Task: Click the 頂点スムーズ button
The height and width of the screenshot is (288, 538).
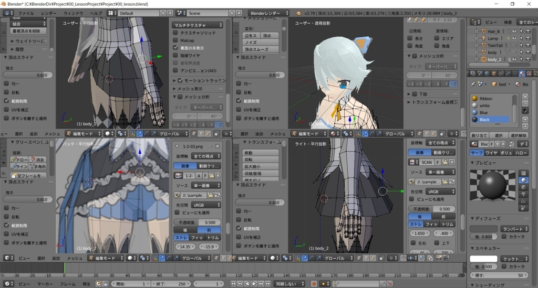Action: [261, 49]
